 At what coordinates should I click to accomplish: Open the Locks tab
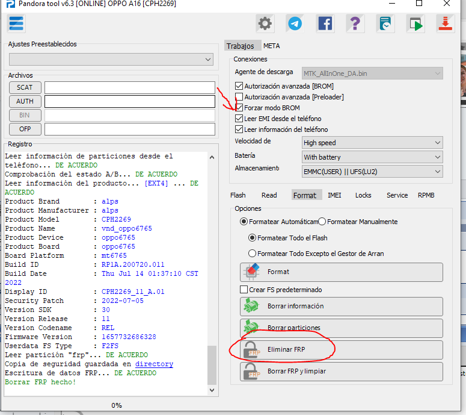point(363,195)
